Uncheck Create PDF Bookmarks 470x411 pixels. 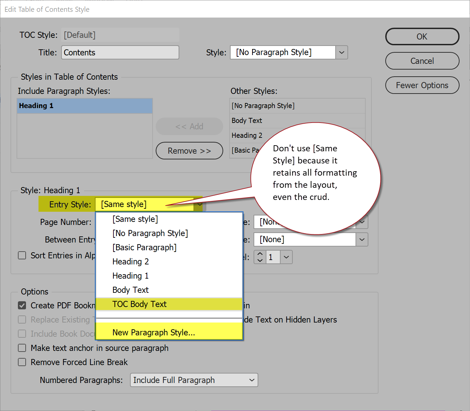point(22,305)
